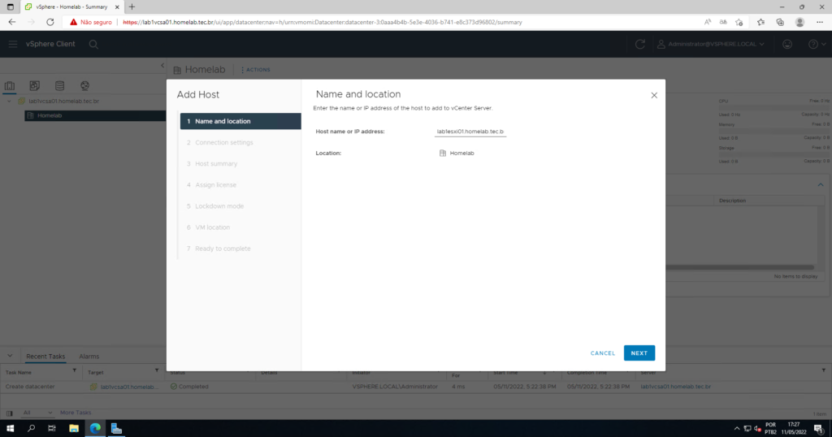Collapse the Recent Tasks bottom panel

coord(10,356)
